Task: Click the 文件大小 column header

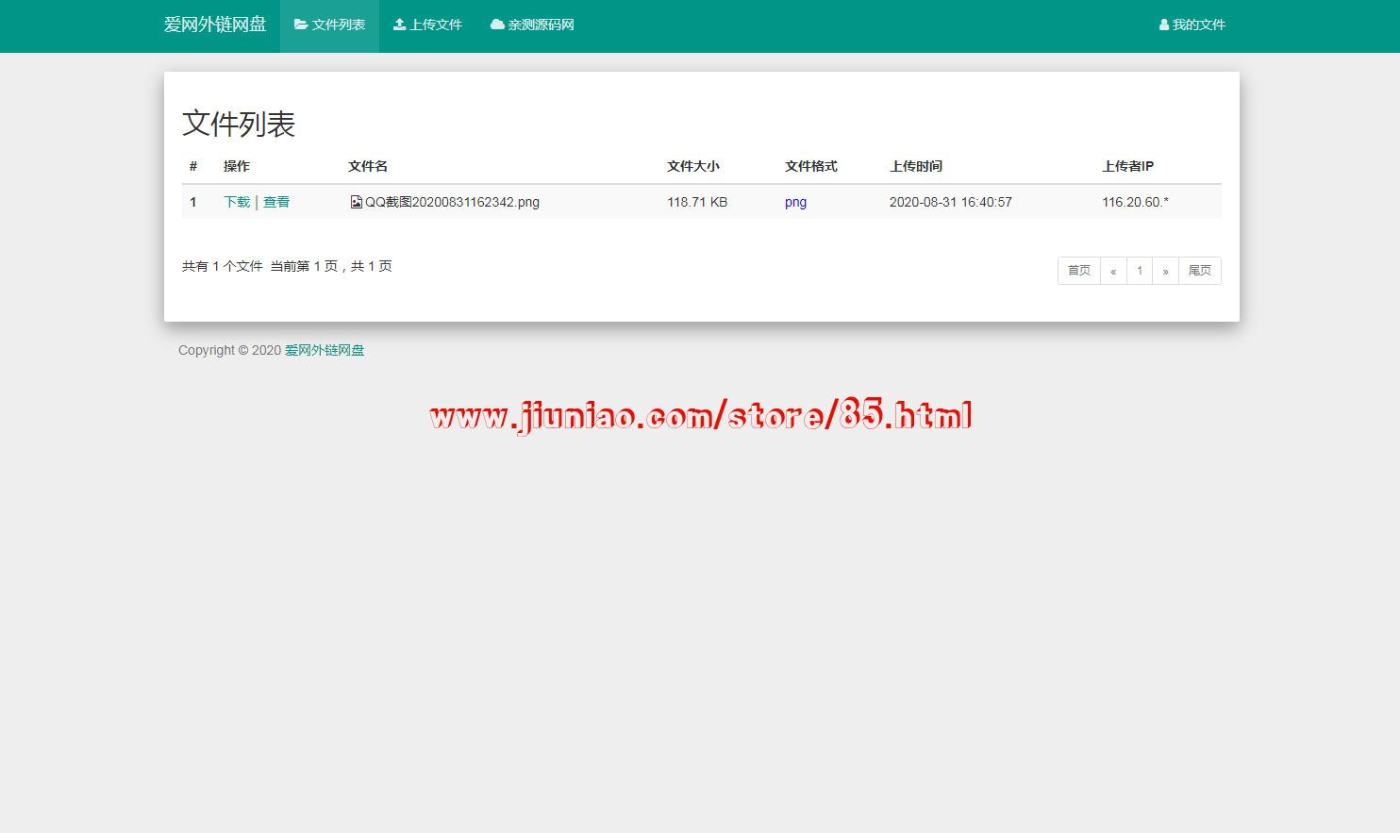Action: coord(692,166)
